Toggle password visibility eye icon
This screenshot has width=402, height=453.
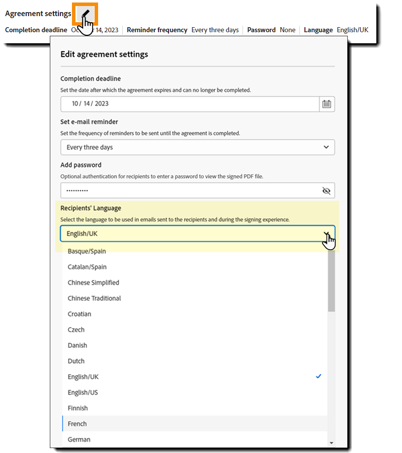pos(326,191)
